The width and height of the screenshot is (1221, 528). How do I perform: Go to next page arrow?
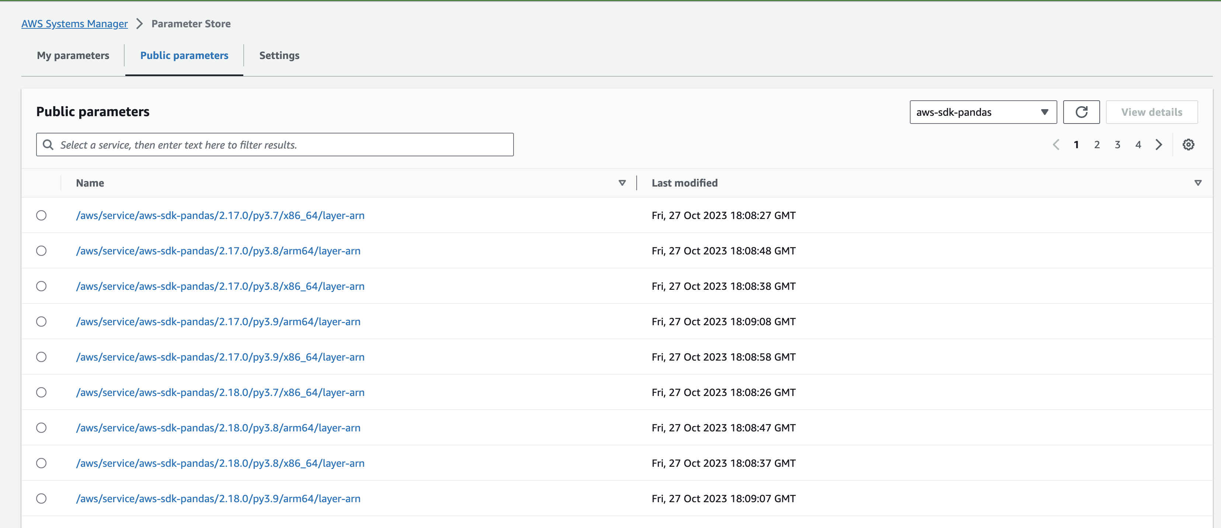click(1158, 145)
